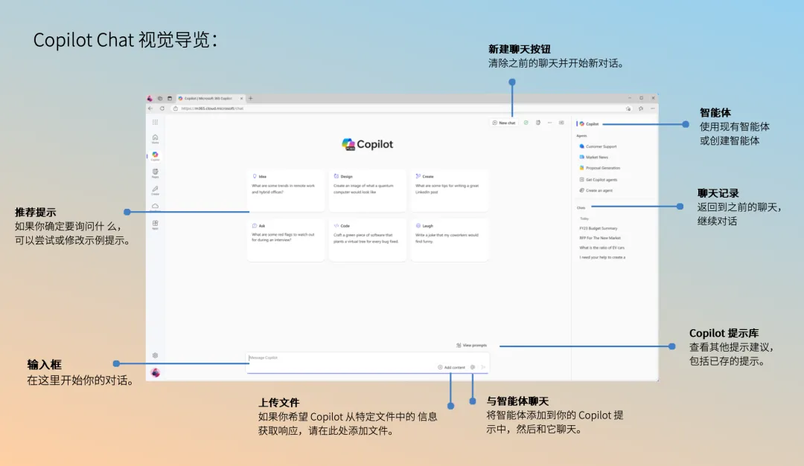Viewport: 804px width, 466px height.
Task: Open settings gear in left sidebar
Action: (156, 355)
